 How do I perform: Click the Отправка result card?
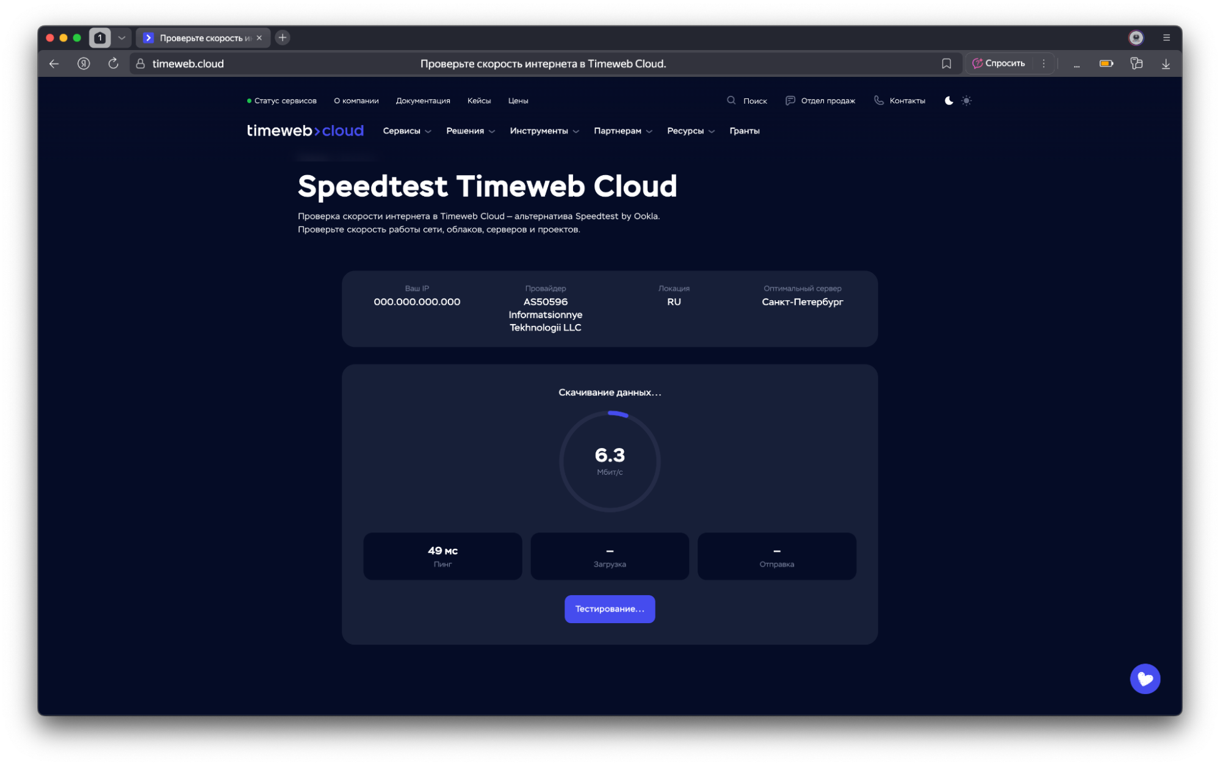coord(777,556)
